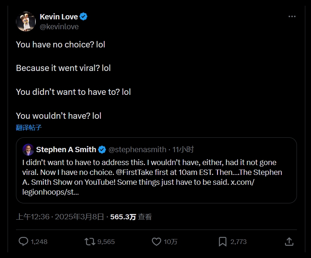
Task: Bookmark this post
Action: (x=223, y=241)
